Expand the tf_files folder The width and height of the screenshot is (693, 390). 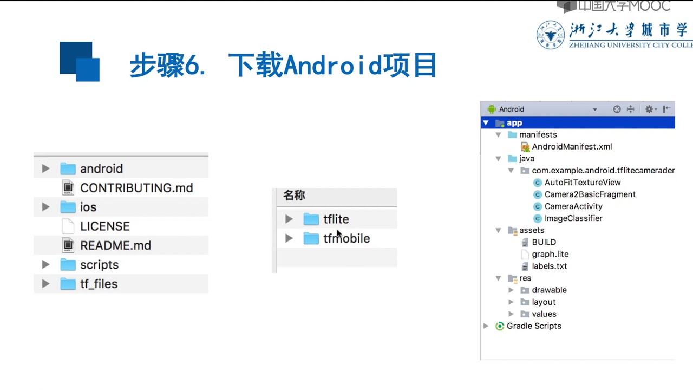pyautogui.click(x=45, y=284)
